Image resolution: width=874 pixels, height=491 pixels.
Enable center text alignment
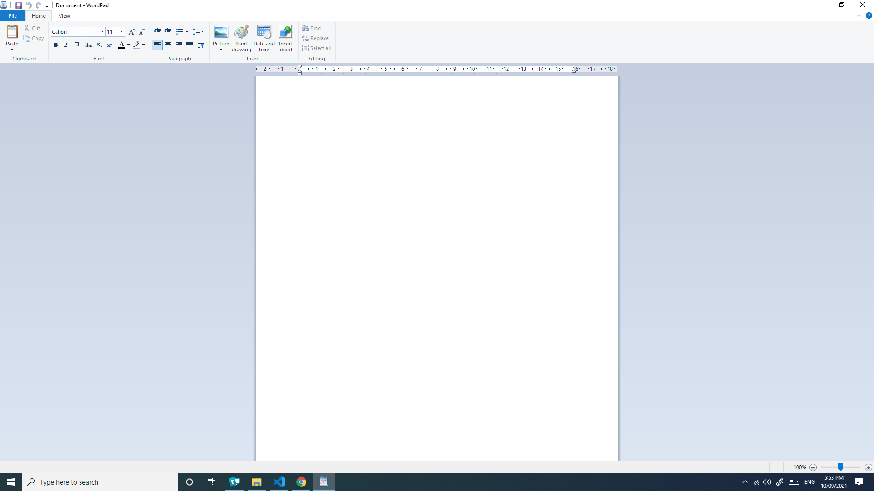tap(168, 45)
